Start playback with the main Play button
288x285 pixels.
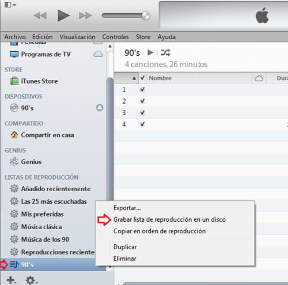click(64, 16)
